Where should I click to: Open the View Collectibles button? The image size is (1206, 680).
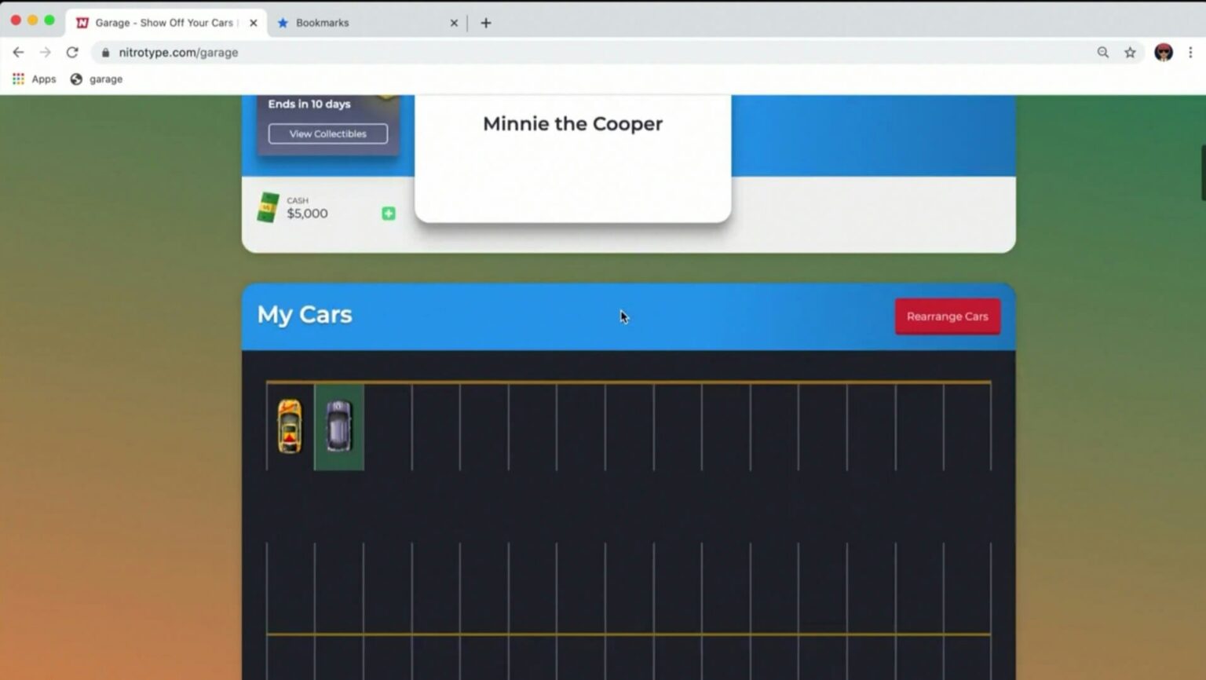click(327, 133)
